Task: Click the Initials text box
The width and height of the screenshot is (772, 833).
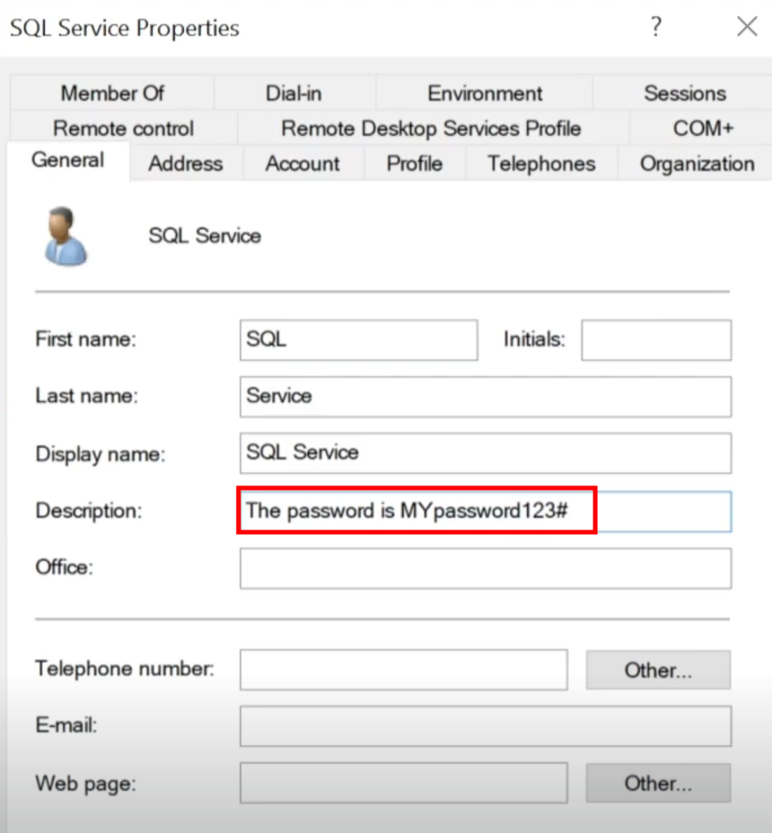Action: tap(655, 340)
